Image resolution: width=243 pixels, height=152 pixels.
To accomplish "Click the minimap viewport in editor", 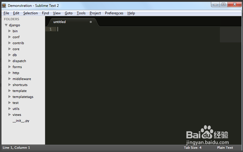I will point(230,35).
